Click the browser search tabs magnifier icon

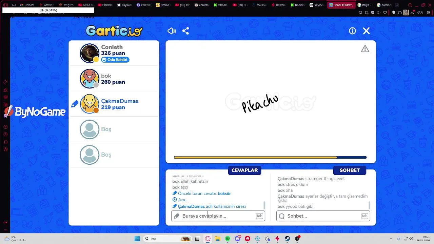[x=410, y=5]
